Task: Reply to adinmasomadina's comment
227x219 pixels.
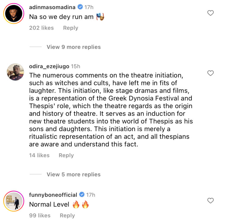Action: tap(71, 28)
